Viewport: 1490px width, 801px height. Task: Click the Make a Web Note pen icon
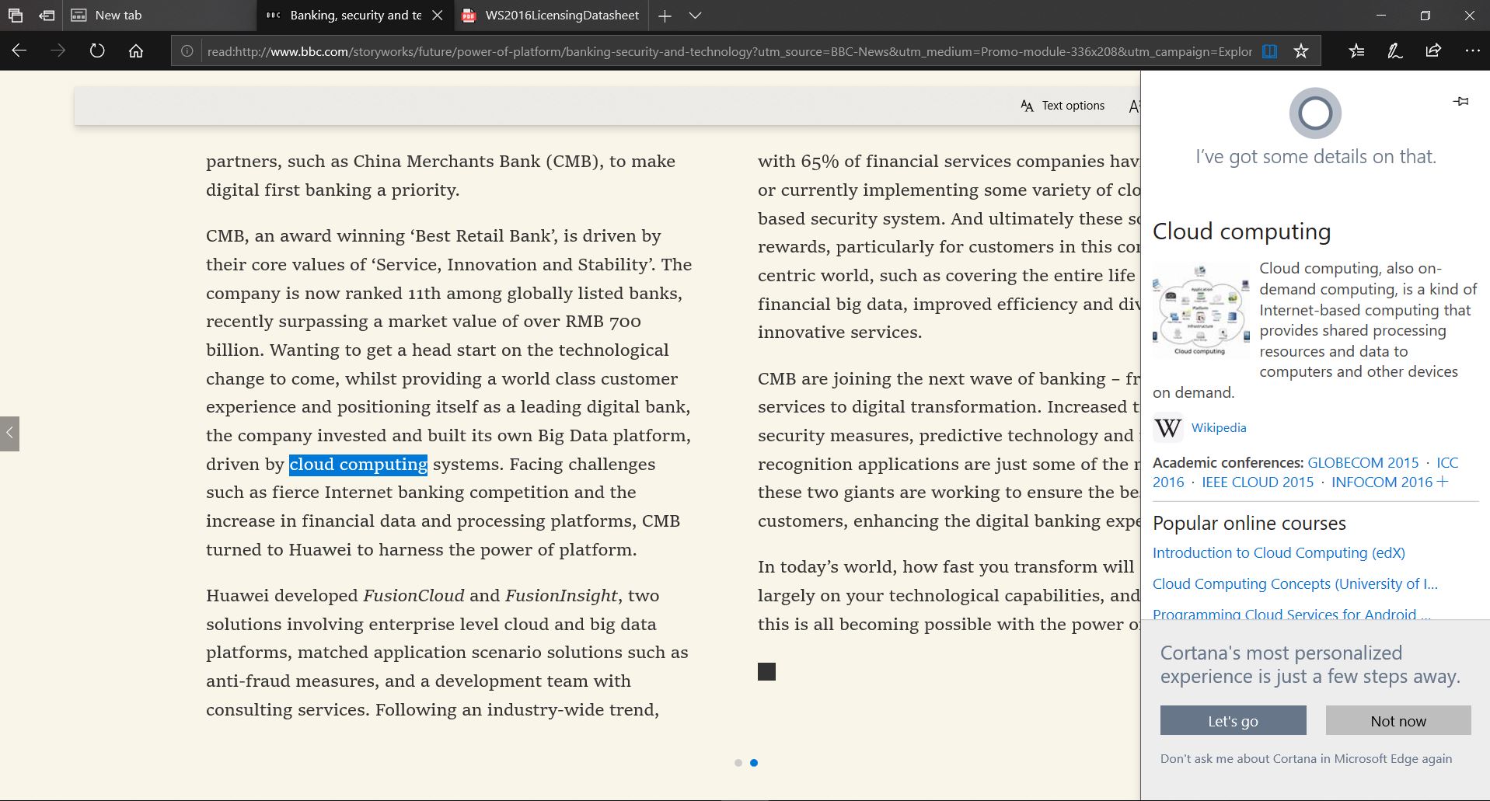coord(1394,51)
